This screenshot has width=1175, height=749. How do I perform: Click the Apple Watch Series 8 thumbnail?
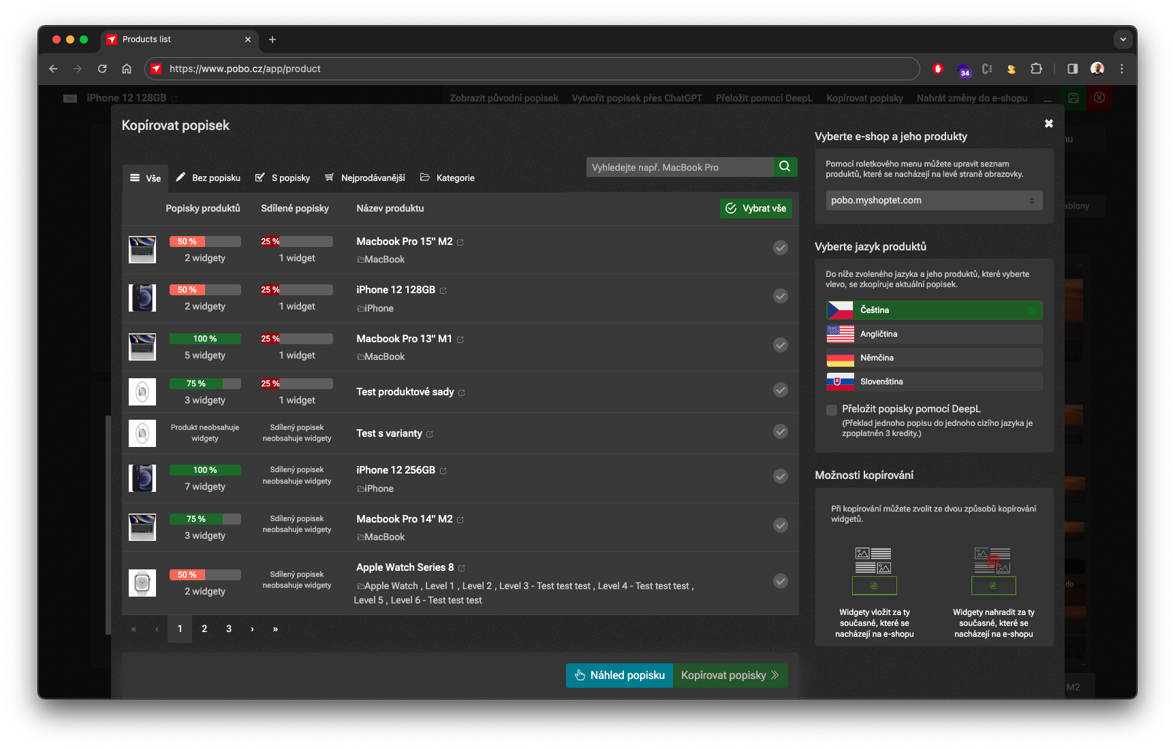(142, 583)
